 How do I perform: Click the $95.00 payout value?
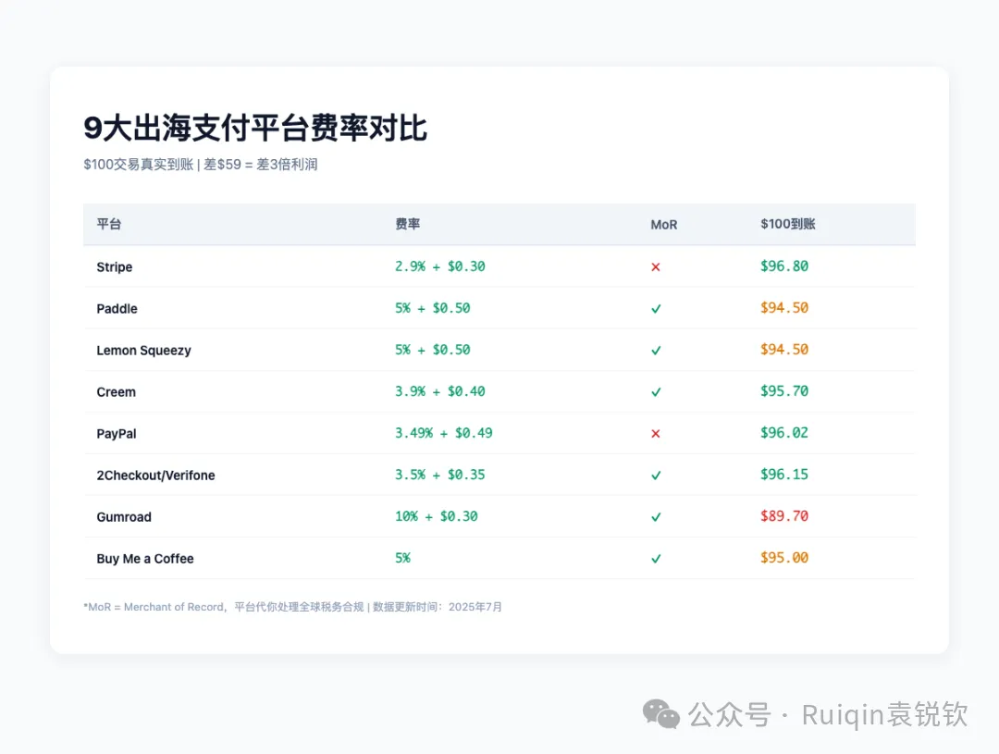(x=784, y=558)
